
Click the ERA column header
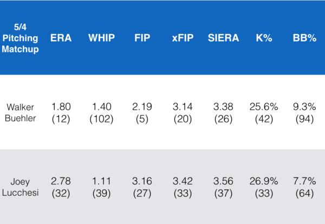click(x=61, y=38)
